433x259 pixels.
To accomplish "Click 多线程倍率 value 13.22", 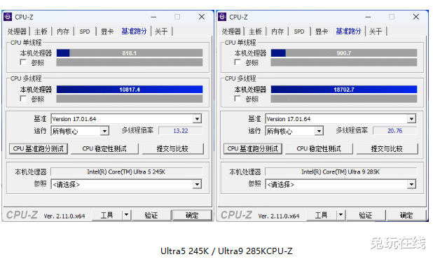I will (181, 131).
